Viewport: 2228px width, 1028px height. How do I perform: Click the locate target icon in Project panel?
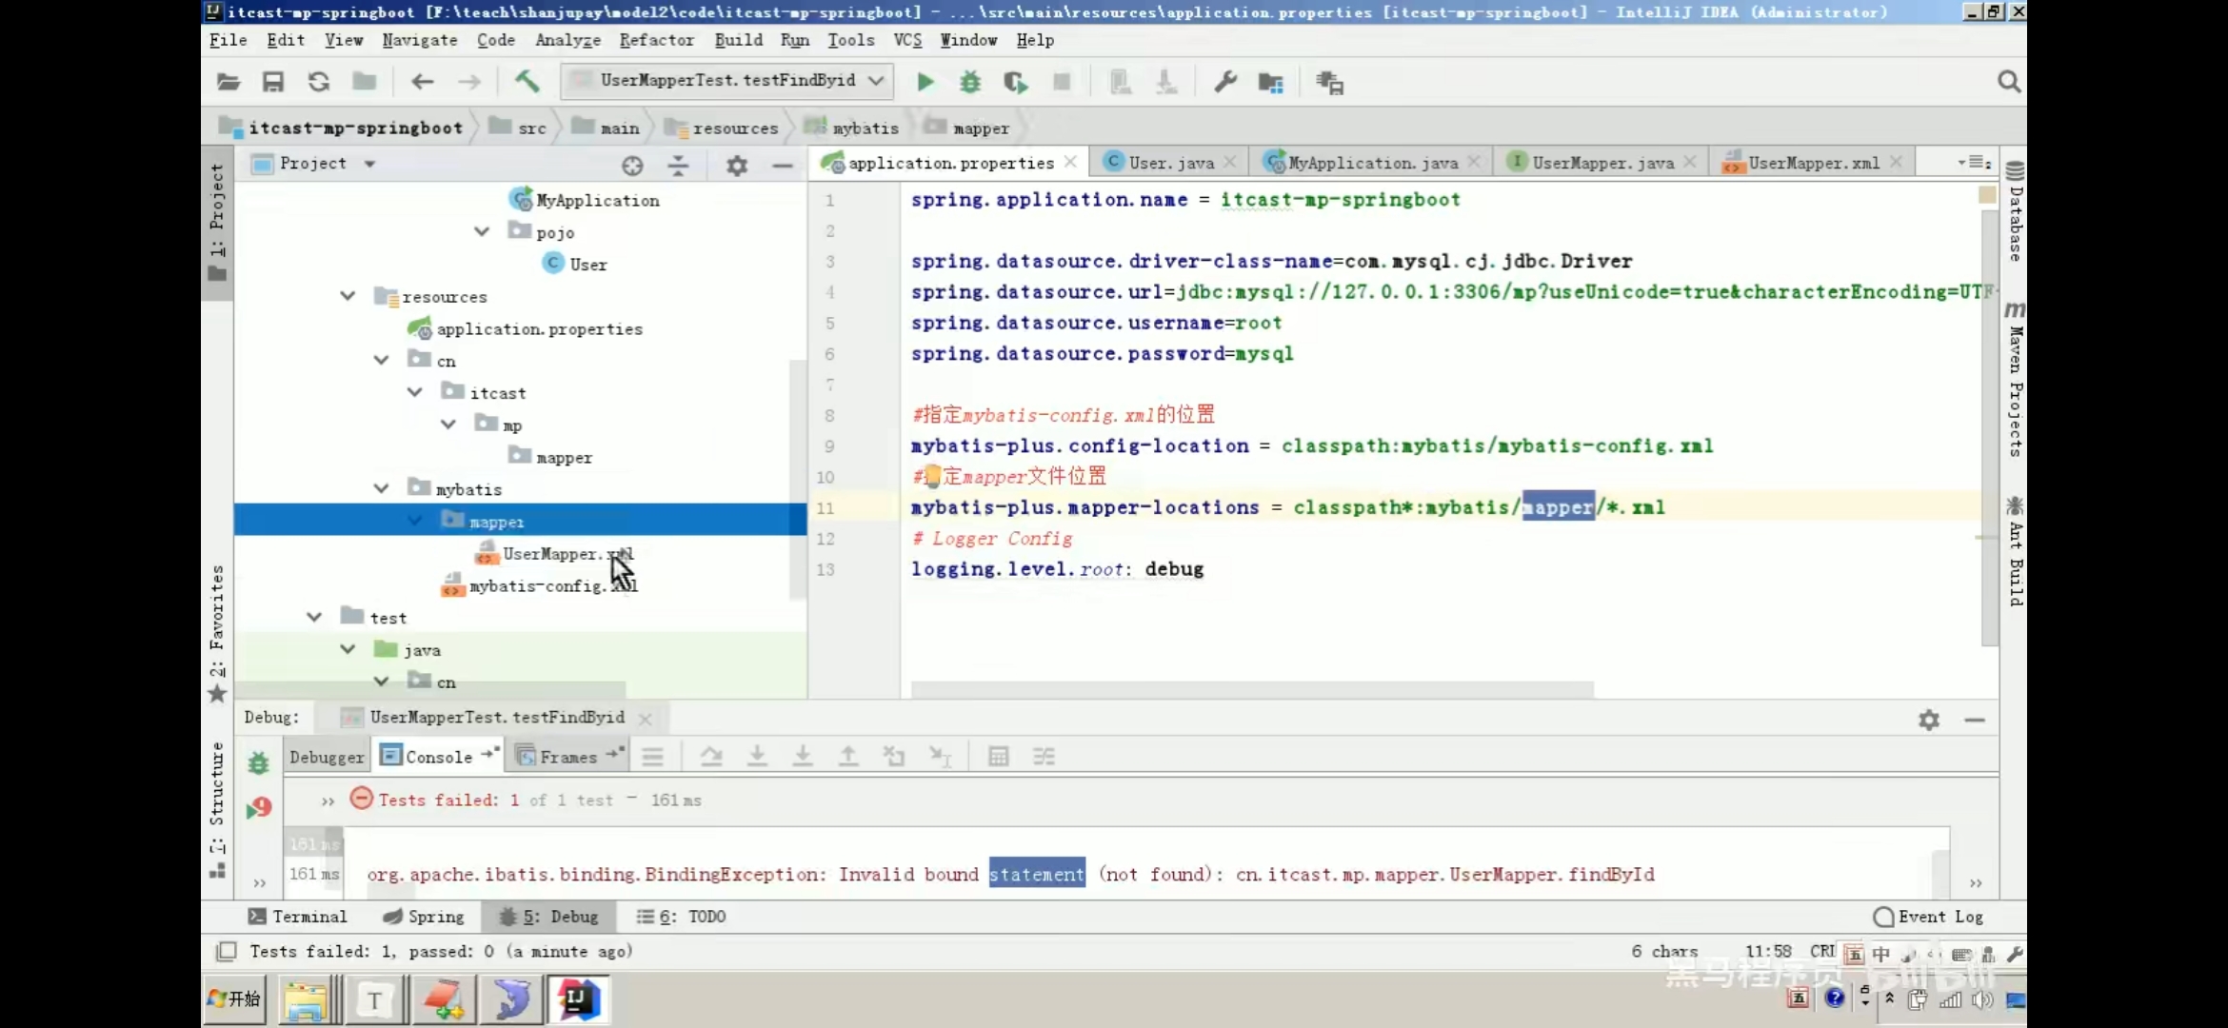(632, 166)
